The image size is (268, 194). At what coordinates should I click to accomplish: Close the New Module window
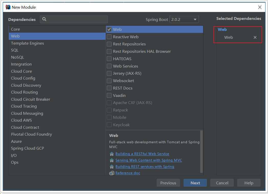(x=260, y=7)
